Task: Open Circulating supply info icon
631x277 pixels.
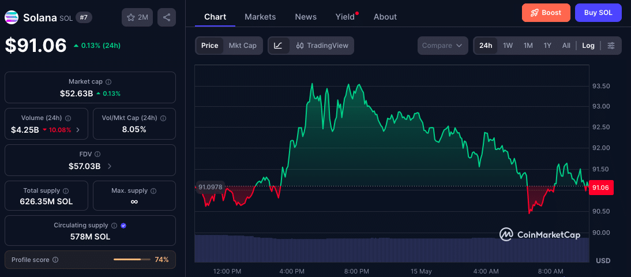Action: (114, 226)
